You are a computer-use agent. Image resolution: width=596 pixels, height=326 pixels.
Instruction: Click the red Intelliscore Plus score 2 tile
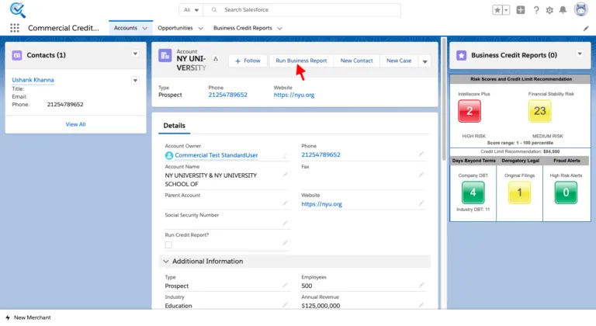pos(470,111)
